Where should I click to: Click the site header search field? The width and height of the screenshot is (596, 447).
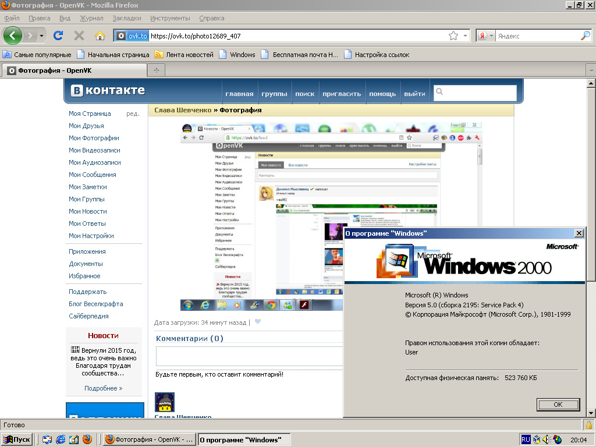(x=475, y=92)
